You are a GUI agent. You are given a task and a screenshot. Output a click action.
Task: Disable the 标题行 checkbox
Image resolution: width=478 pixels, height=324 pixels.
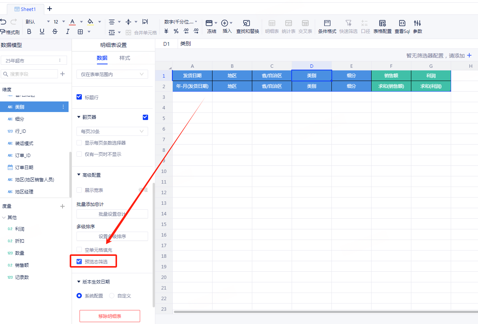[79, 97]
